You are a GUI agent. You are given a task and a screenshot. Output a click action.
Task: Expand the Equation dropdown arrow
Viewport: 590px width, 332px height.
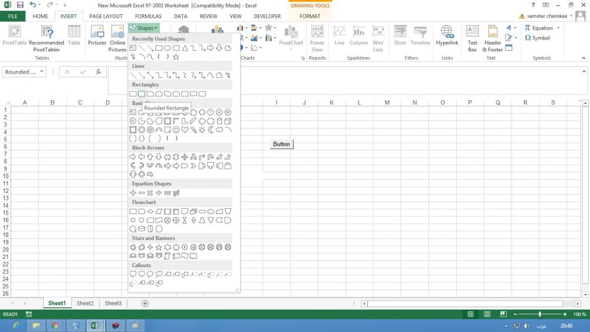pyautogui.click(x=558, y=28)
